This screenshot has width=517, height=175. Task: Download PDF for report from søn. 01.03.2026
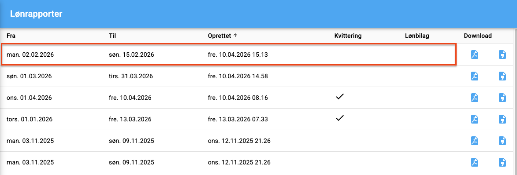pyautogui.click(x=474, y=77)
